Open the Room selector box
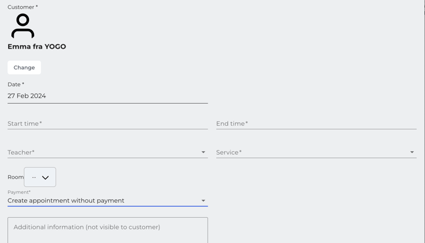This screenshot has width=425, height=243. click(40, 177)
